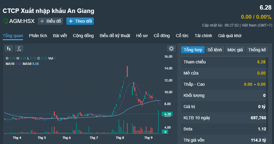Open the Cộng đồng tab
The width and height of the screenshot is (274, 144).
pyautogui.click(x=83, y=36)
